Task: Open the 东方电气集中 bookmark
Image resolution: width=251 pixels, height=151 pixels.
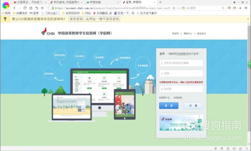Action: 147,13
